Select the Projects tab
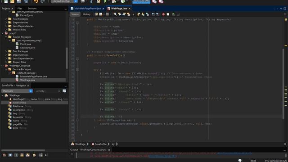The height and width of the screenshot is (162, 288). (6, 9)
